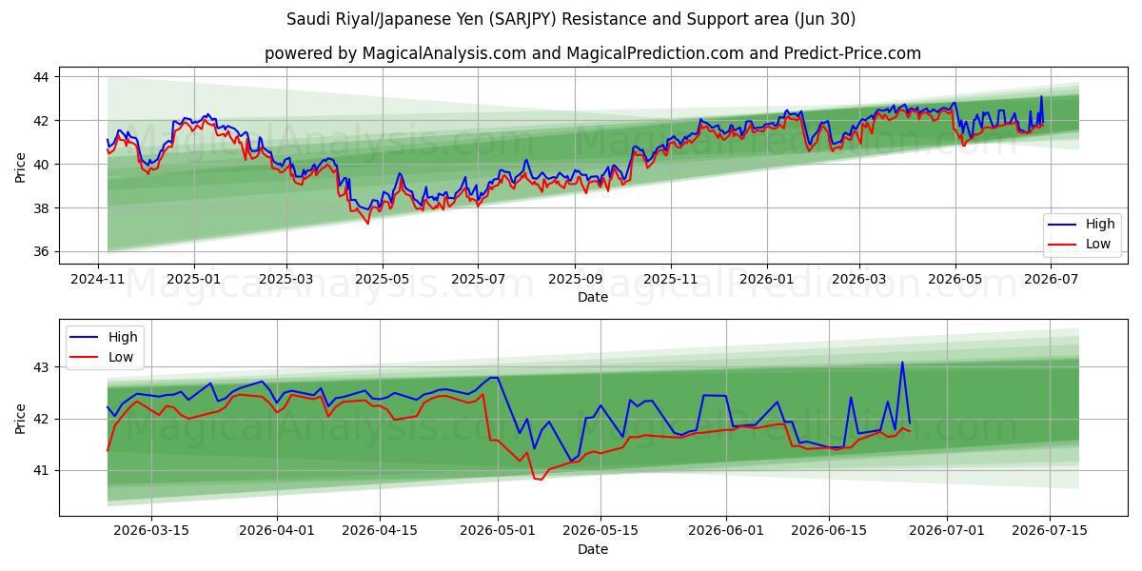Viewport: 1142px width, 571px height.
Task: Click the upper chart price label 44
Action: [44, 76]
